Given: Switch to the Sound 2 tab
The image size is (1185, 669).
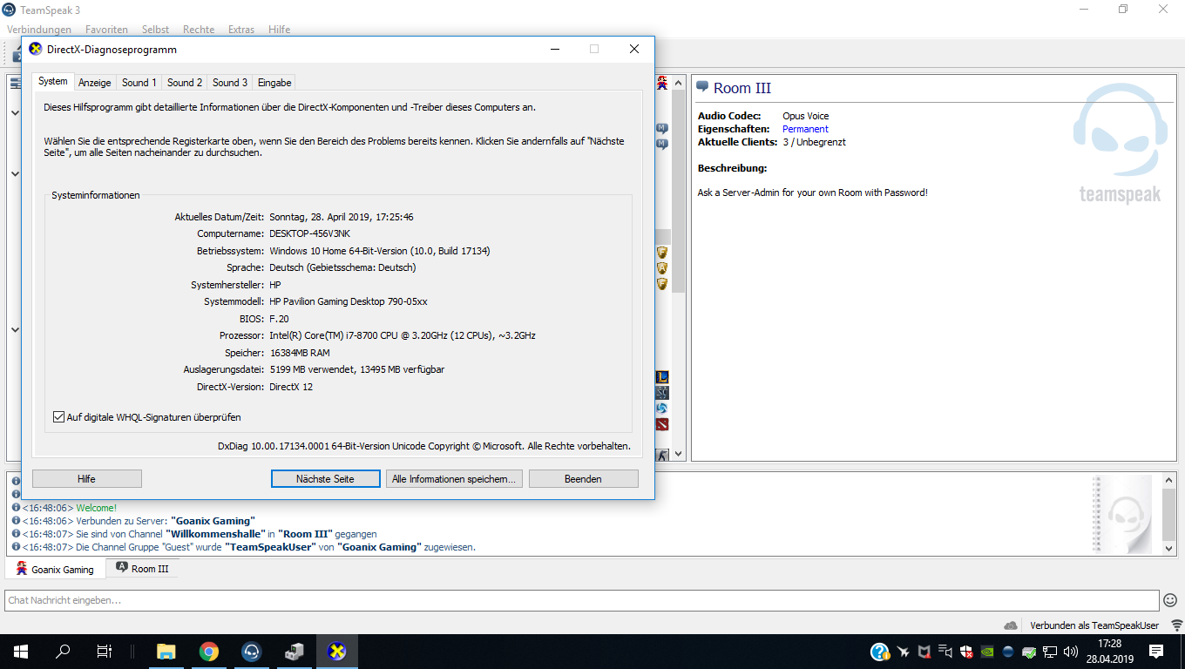Looking at the screenshot, I should [185, 83].
